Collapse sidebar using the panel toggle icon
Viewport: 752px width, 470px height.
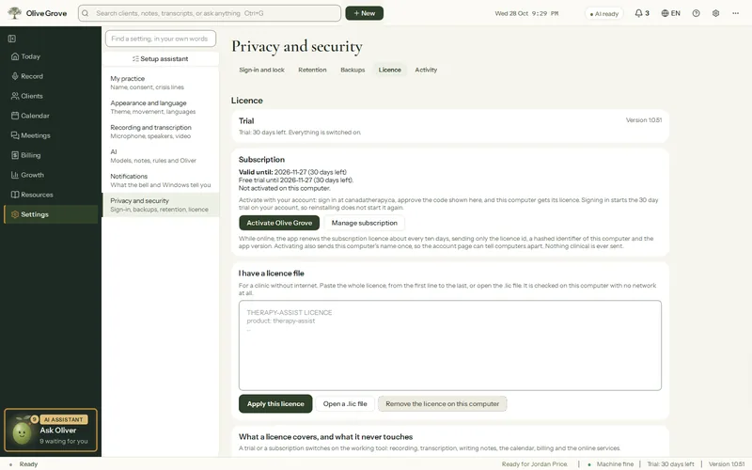pos(12,39)
